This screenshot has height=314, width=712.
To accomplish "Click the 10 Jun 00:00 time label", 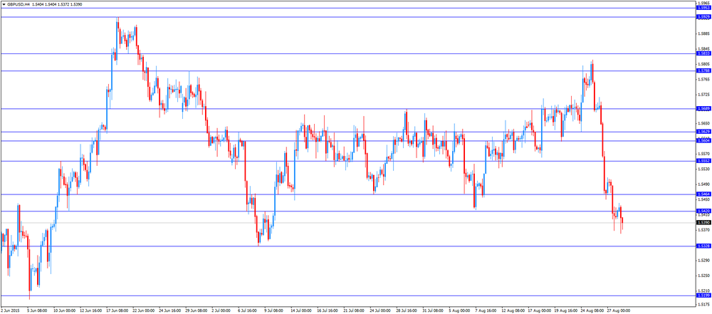I will 64,311.
